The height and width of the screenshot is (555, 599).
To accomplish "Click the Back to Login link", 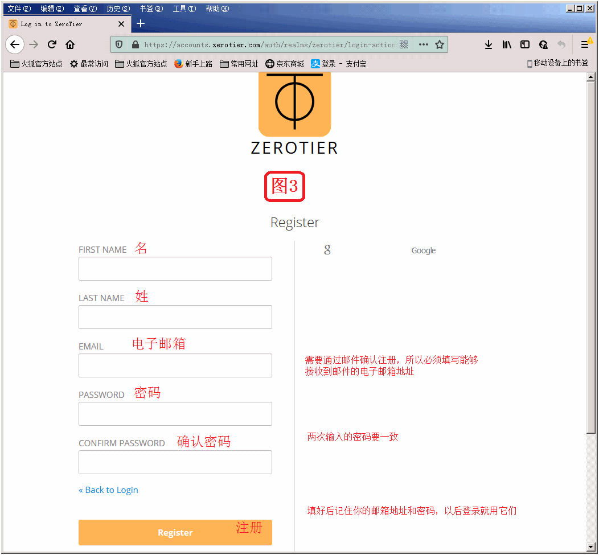I will [109, 490].
